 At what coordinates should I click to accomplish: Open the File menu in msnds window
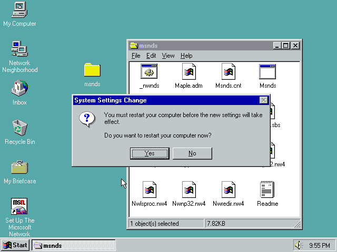(136, 56)
